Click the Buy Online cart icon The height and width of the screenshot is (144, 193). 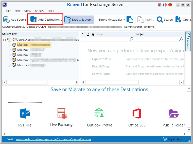pyautogui.click(x=165, y=139)
